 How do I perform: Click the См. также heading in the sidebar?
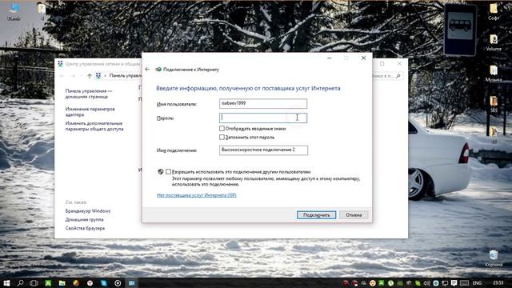76,202
